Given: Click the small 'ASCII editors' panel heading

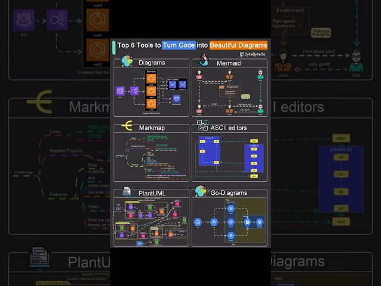Looking at the screenshot, I should coord(229,128).
